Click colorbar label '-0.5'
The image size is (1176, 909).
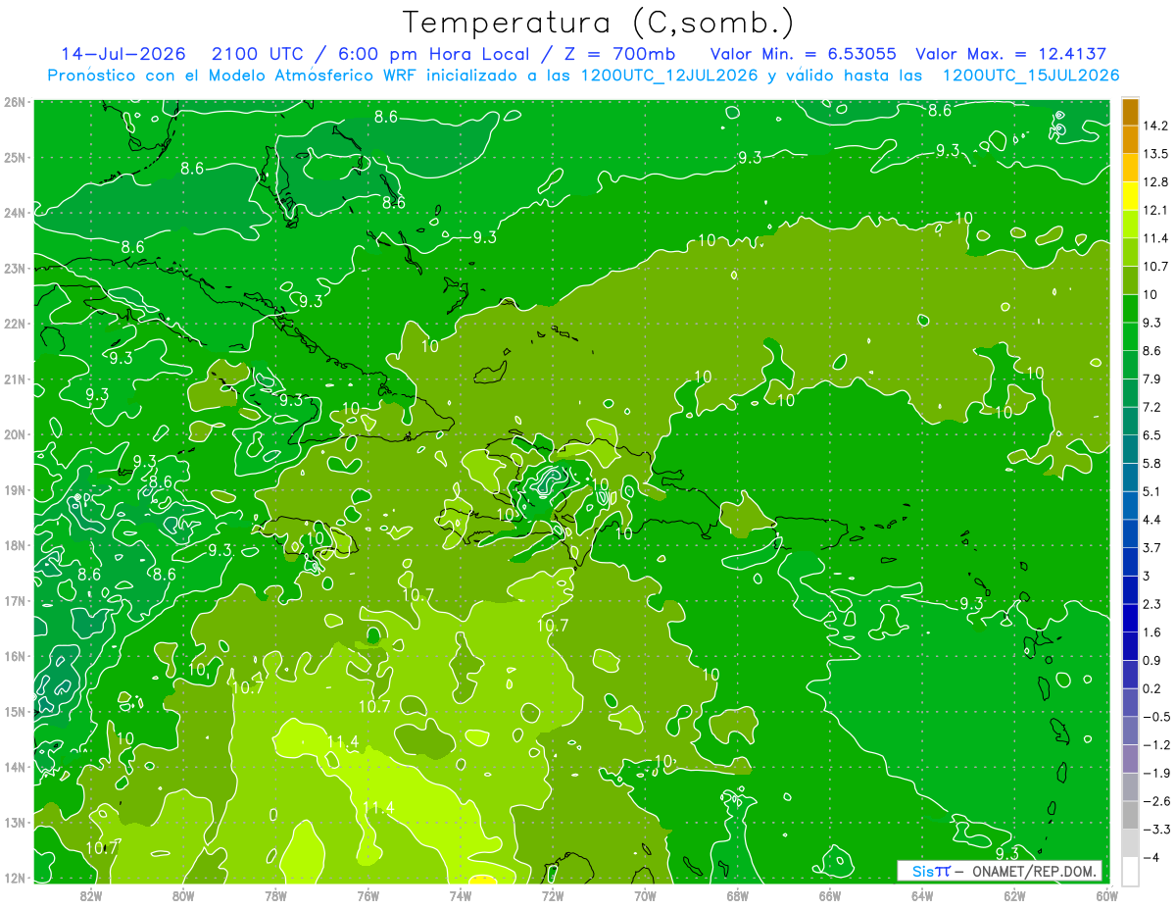(x=1156, y=717)
